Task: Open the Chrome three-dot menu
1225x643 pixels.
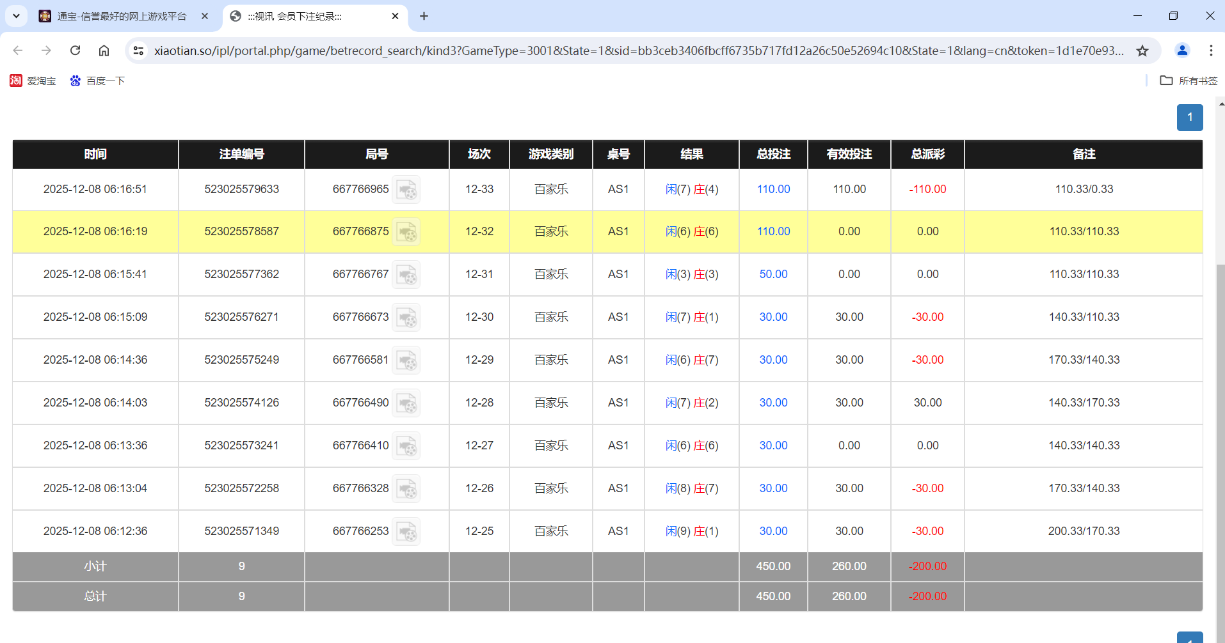Action: click(x=1212, y=50)
